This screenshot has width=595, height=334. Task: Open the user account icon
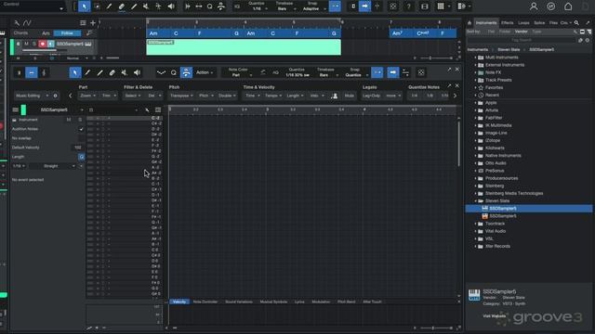[534, 6]
